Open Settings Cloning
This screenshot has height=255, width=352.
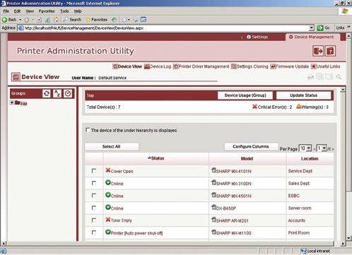pos(250,66)
